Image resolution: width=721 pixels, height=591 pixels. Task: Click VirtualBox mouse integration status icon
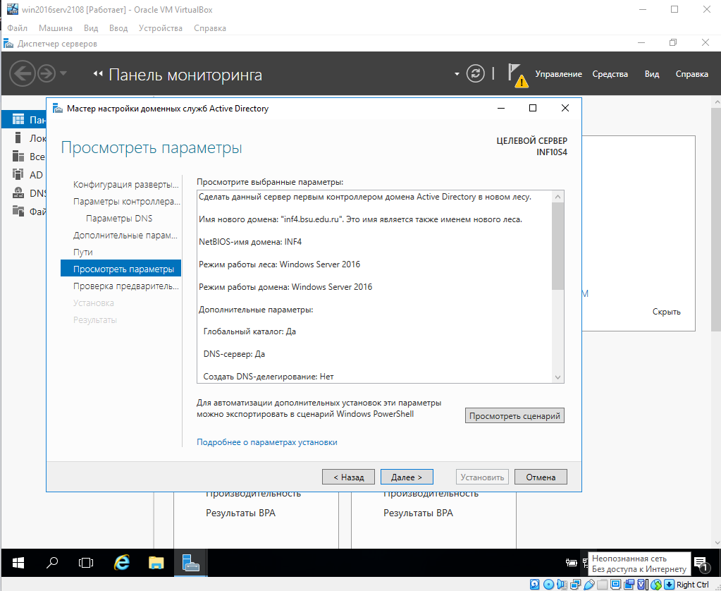coord(656,585)
